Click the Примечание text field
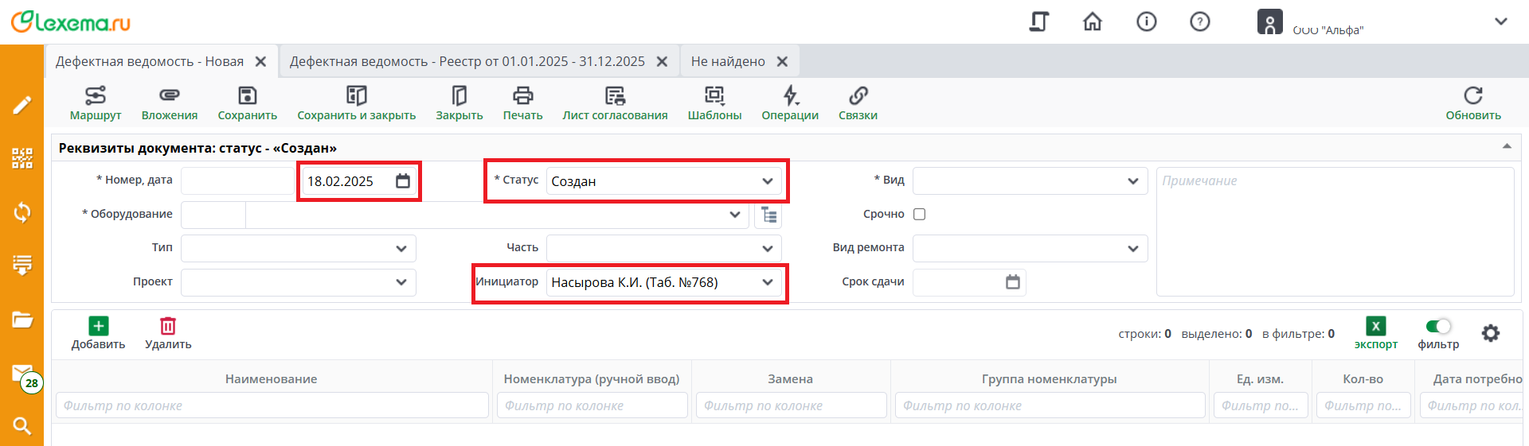The height and width of the screenshot is (446, 1529). (x=1335, y=231)
